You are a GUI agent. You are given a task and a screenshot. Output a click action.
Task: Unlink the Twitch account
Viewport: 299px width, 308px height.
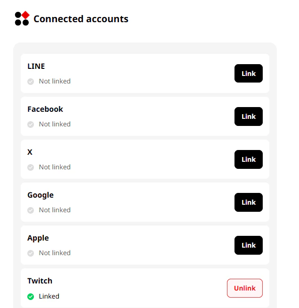(x=244, y=288)
